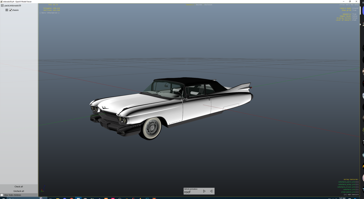Open the Skeleton tab
This screenshot has width=364, height=199.
tap(208, 5)
